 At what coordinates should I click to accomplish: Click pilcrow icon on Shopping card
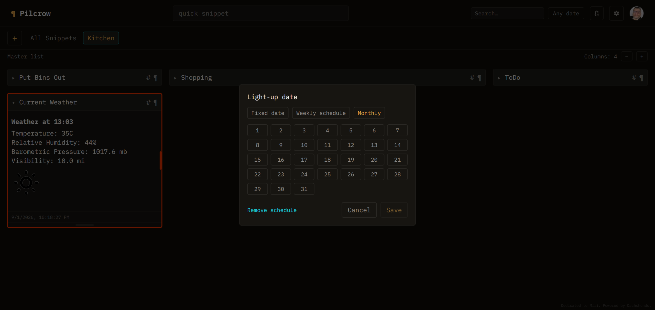point(479,78)
